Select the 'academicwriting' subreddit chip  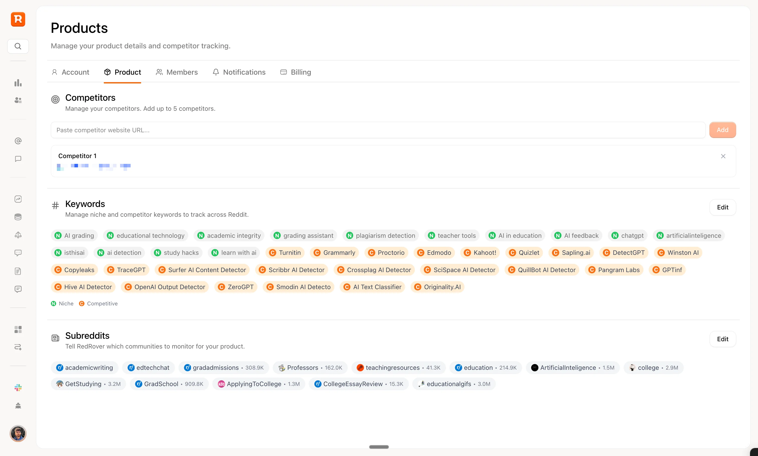click(84, 368)
